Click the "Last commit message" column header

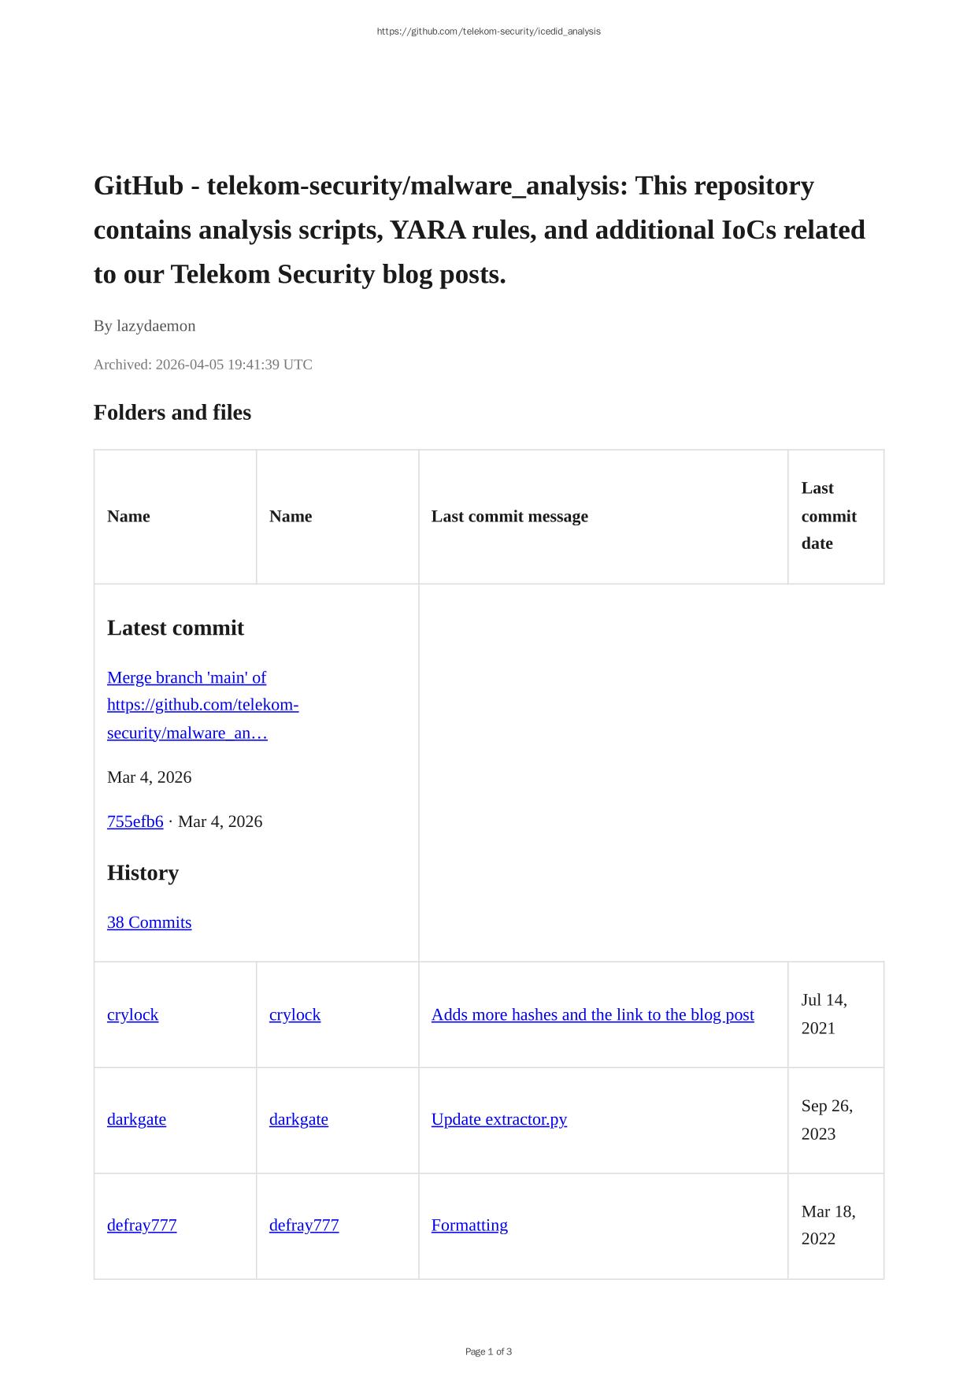coord(509,517)
